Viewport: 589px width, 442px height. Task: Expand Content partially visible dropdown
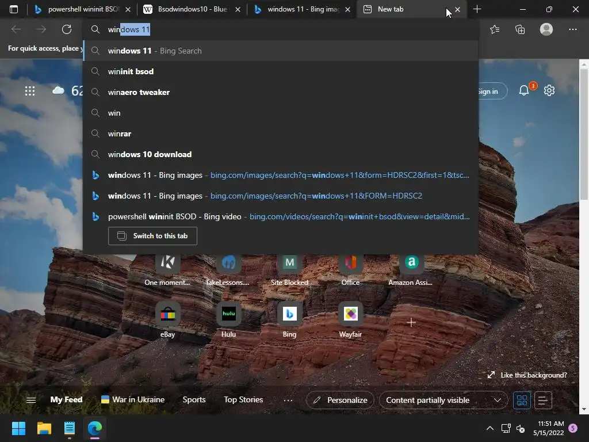(x=443, y=401)
